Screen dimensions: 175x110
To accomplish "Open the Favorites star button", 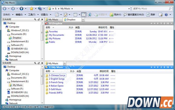I will 31,8.
